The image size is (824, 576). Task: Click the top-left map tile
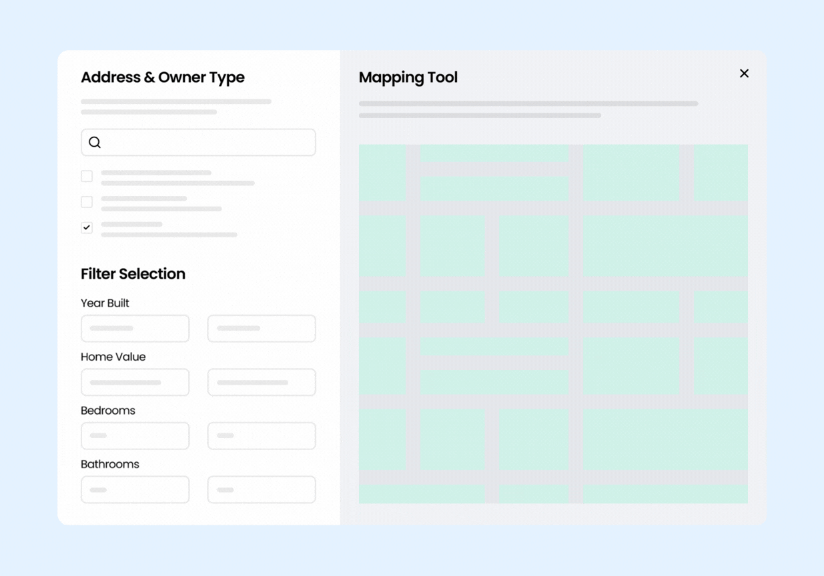point(383,173)
